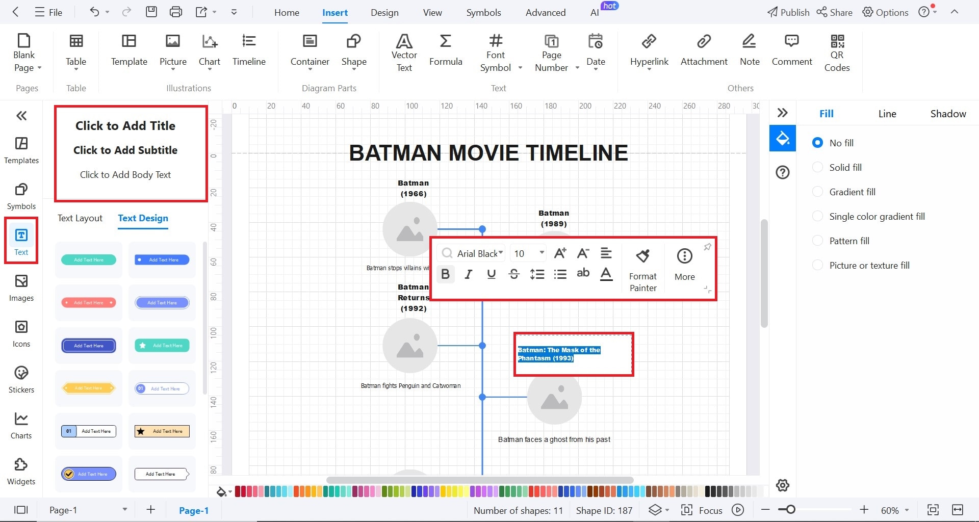
Task: Insert a Template illustration
Action: tap(129, 50)
